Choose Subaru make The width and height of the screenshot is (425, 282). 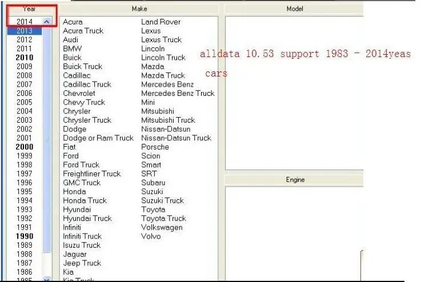[x=153, y=183]
